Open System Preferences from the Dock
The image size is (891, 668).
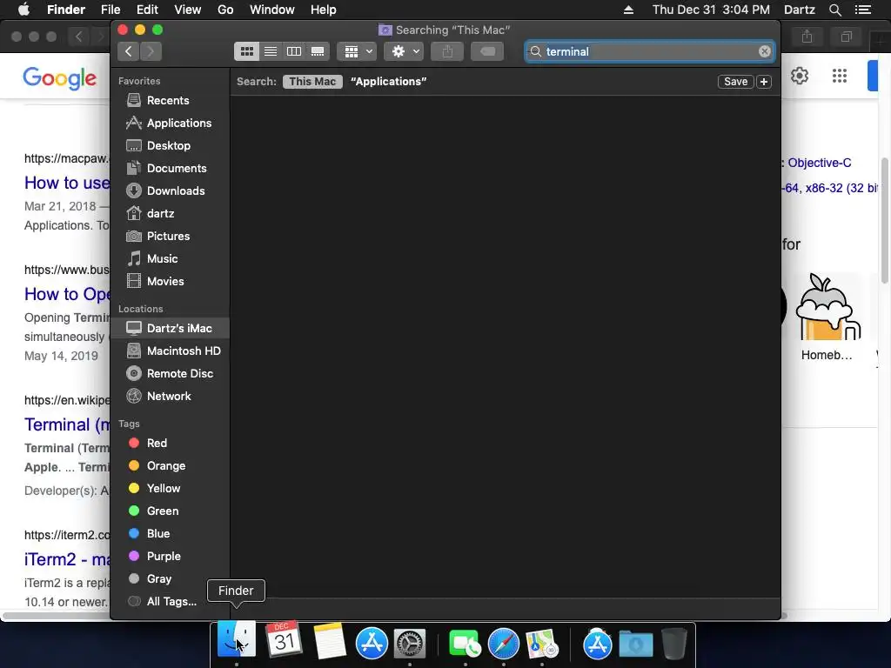[x=410, y=644]
